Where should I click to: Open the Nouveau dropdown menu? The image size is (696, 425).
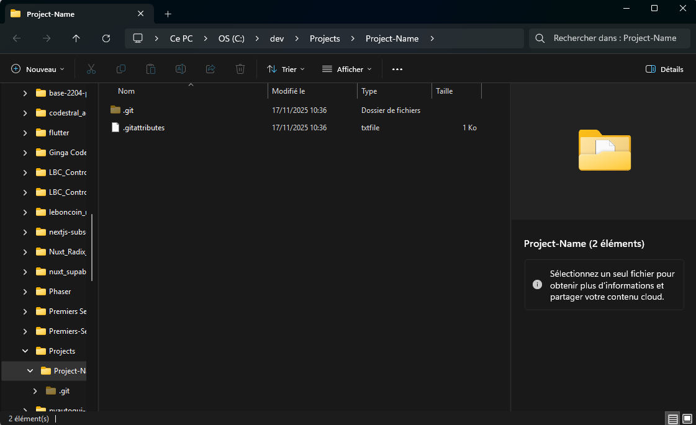38,69
